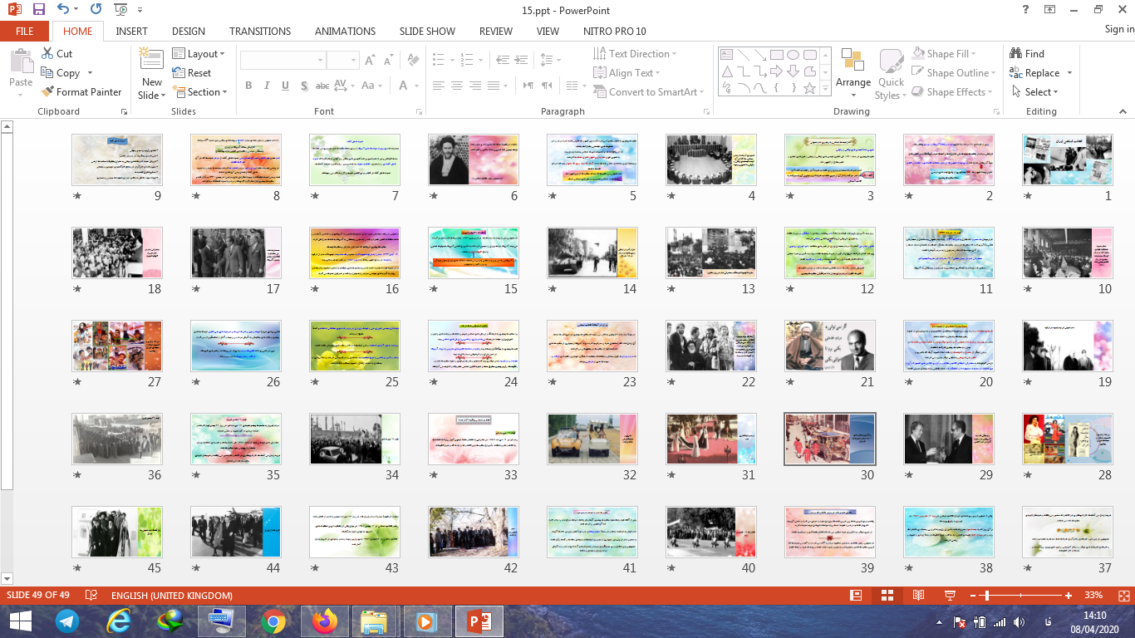Switch to Normal view in status bar

click(856, 596)
